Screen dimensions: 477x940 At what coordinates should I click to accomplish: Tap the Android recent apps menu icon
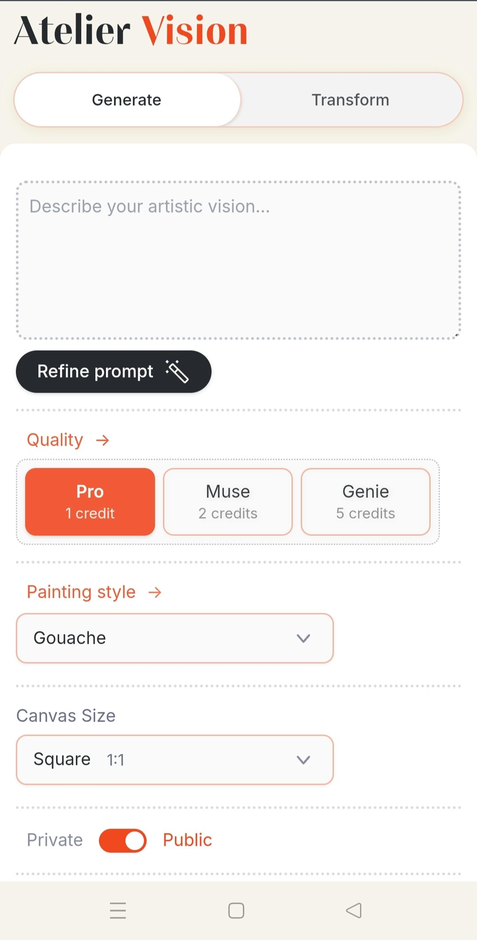118,911
